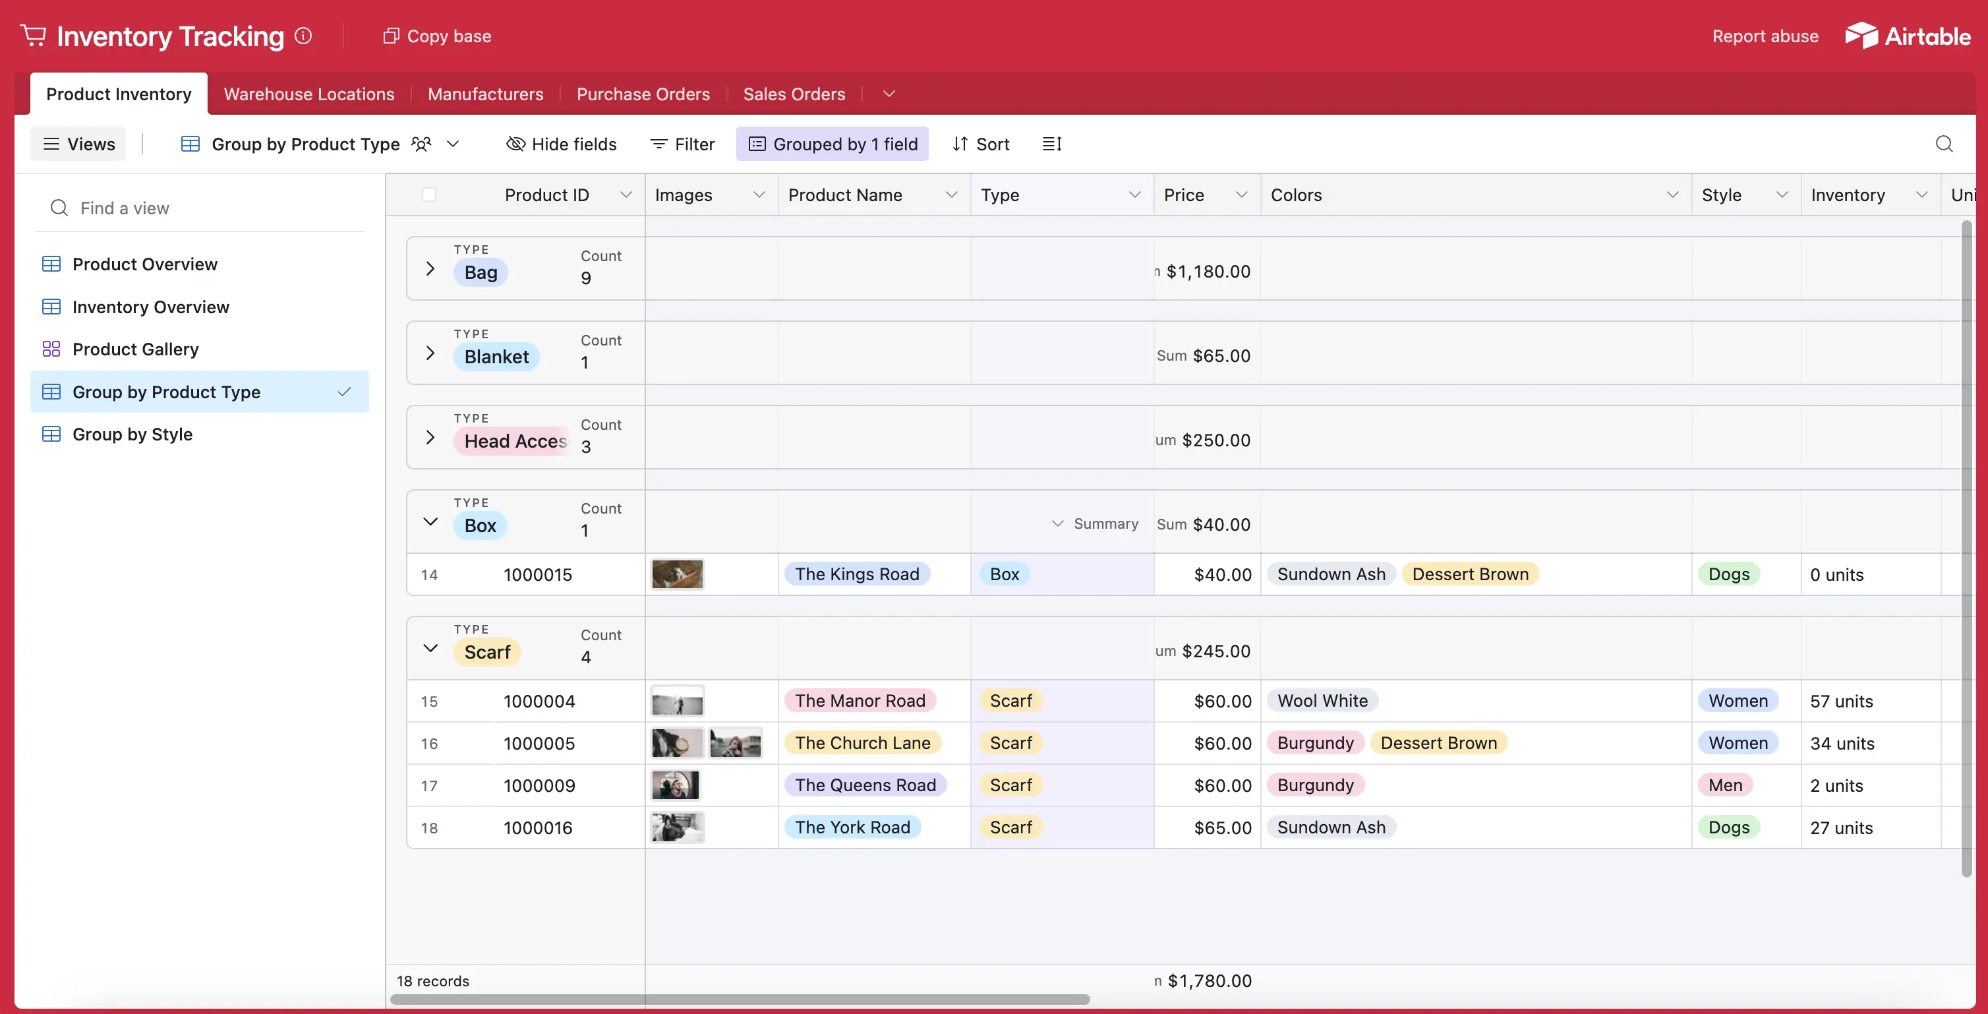Click the info icon beside Inventory Tracking
The width and height of the screenshot is (1988, 1014).
point(303,36)
